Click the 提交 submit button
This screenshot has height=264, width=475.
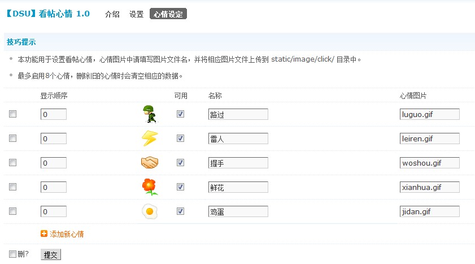coord(51,254)
